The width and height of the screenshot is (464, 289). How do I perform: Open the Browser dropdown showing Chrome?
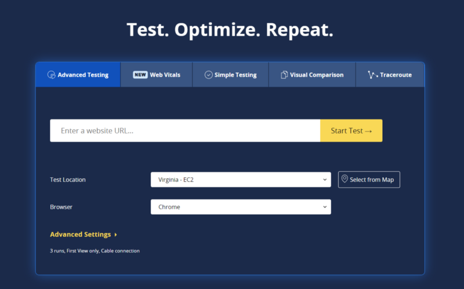pos(240,207)
